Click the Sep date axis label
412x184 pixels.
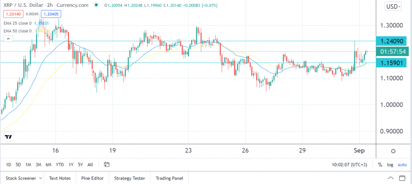tap(359, 151)
